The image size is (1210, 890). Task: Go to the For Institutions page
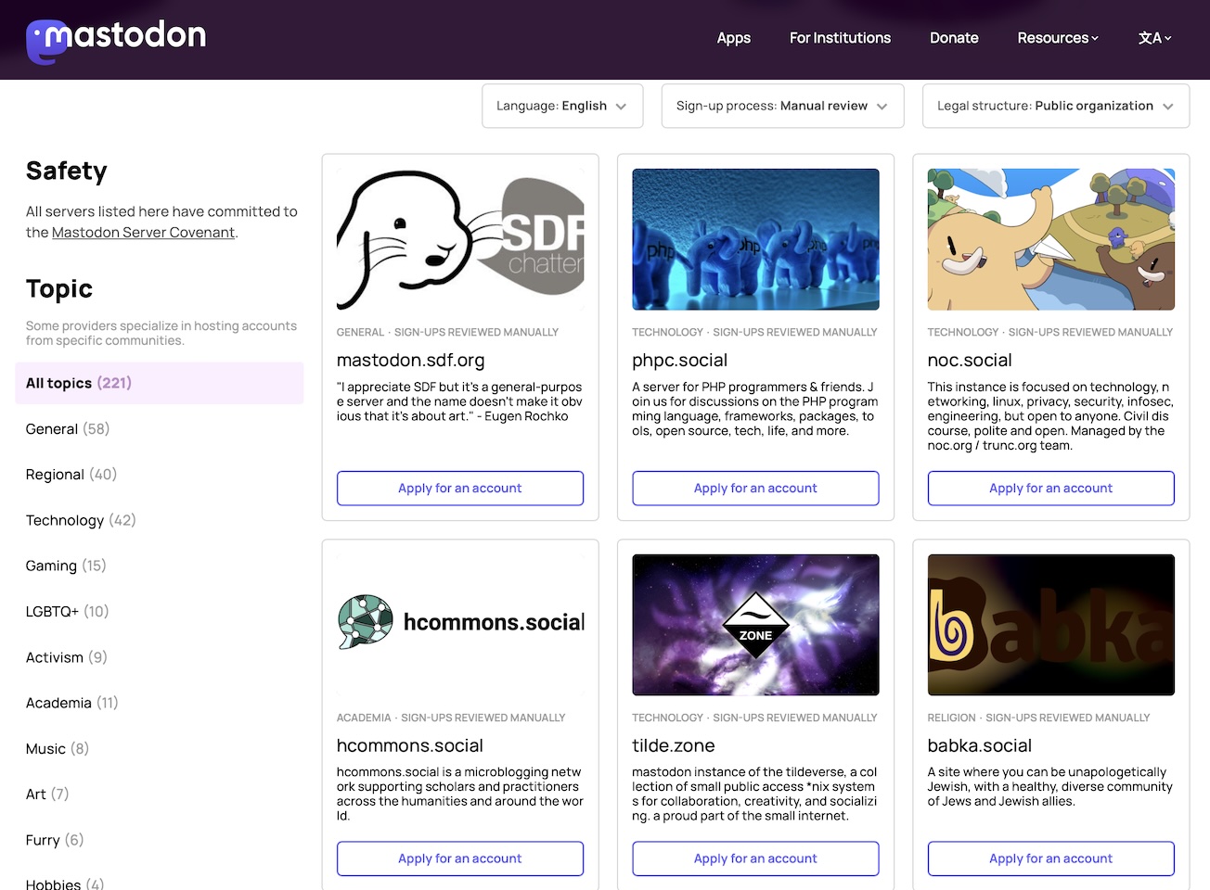tap(839, 38)
